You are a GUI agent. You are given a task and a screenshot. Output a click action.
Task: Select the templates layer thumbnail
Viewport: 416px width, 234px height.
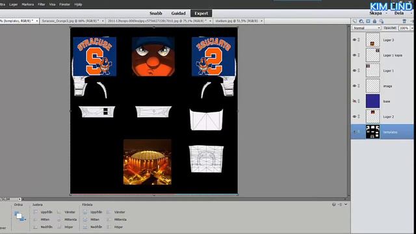[x=372, y=132]
